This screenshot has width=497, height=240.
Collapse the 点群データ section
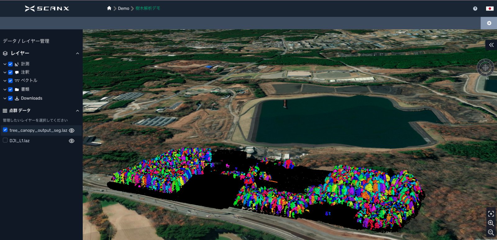tap(77, 111)
